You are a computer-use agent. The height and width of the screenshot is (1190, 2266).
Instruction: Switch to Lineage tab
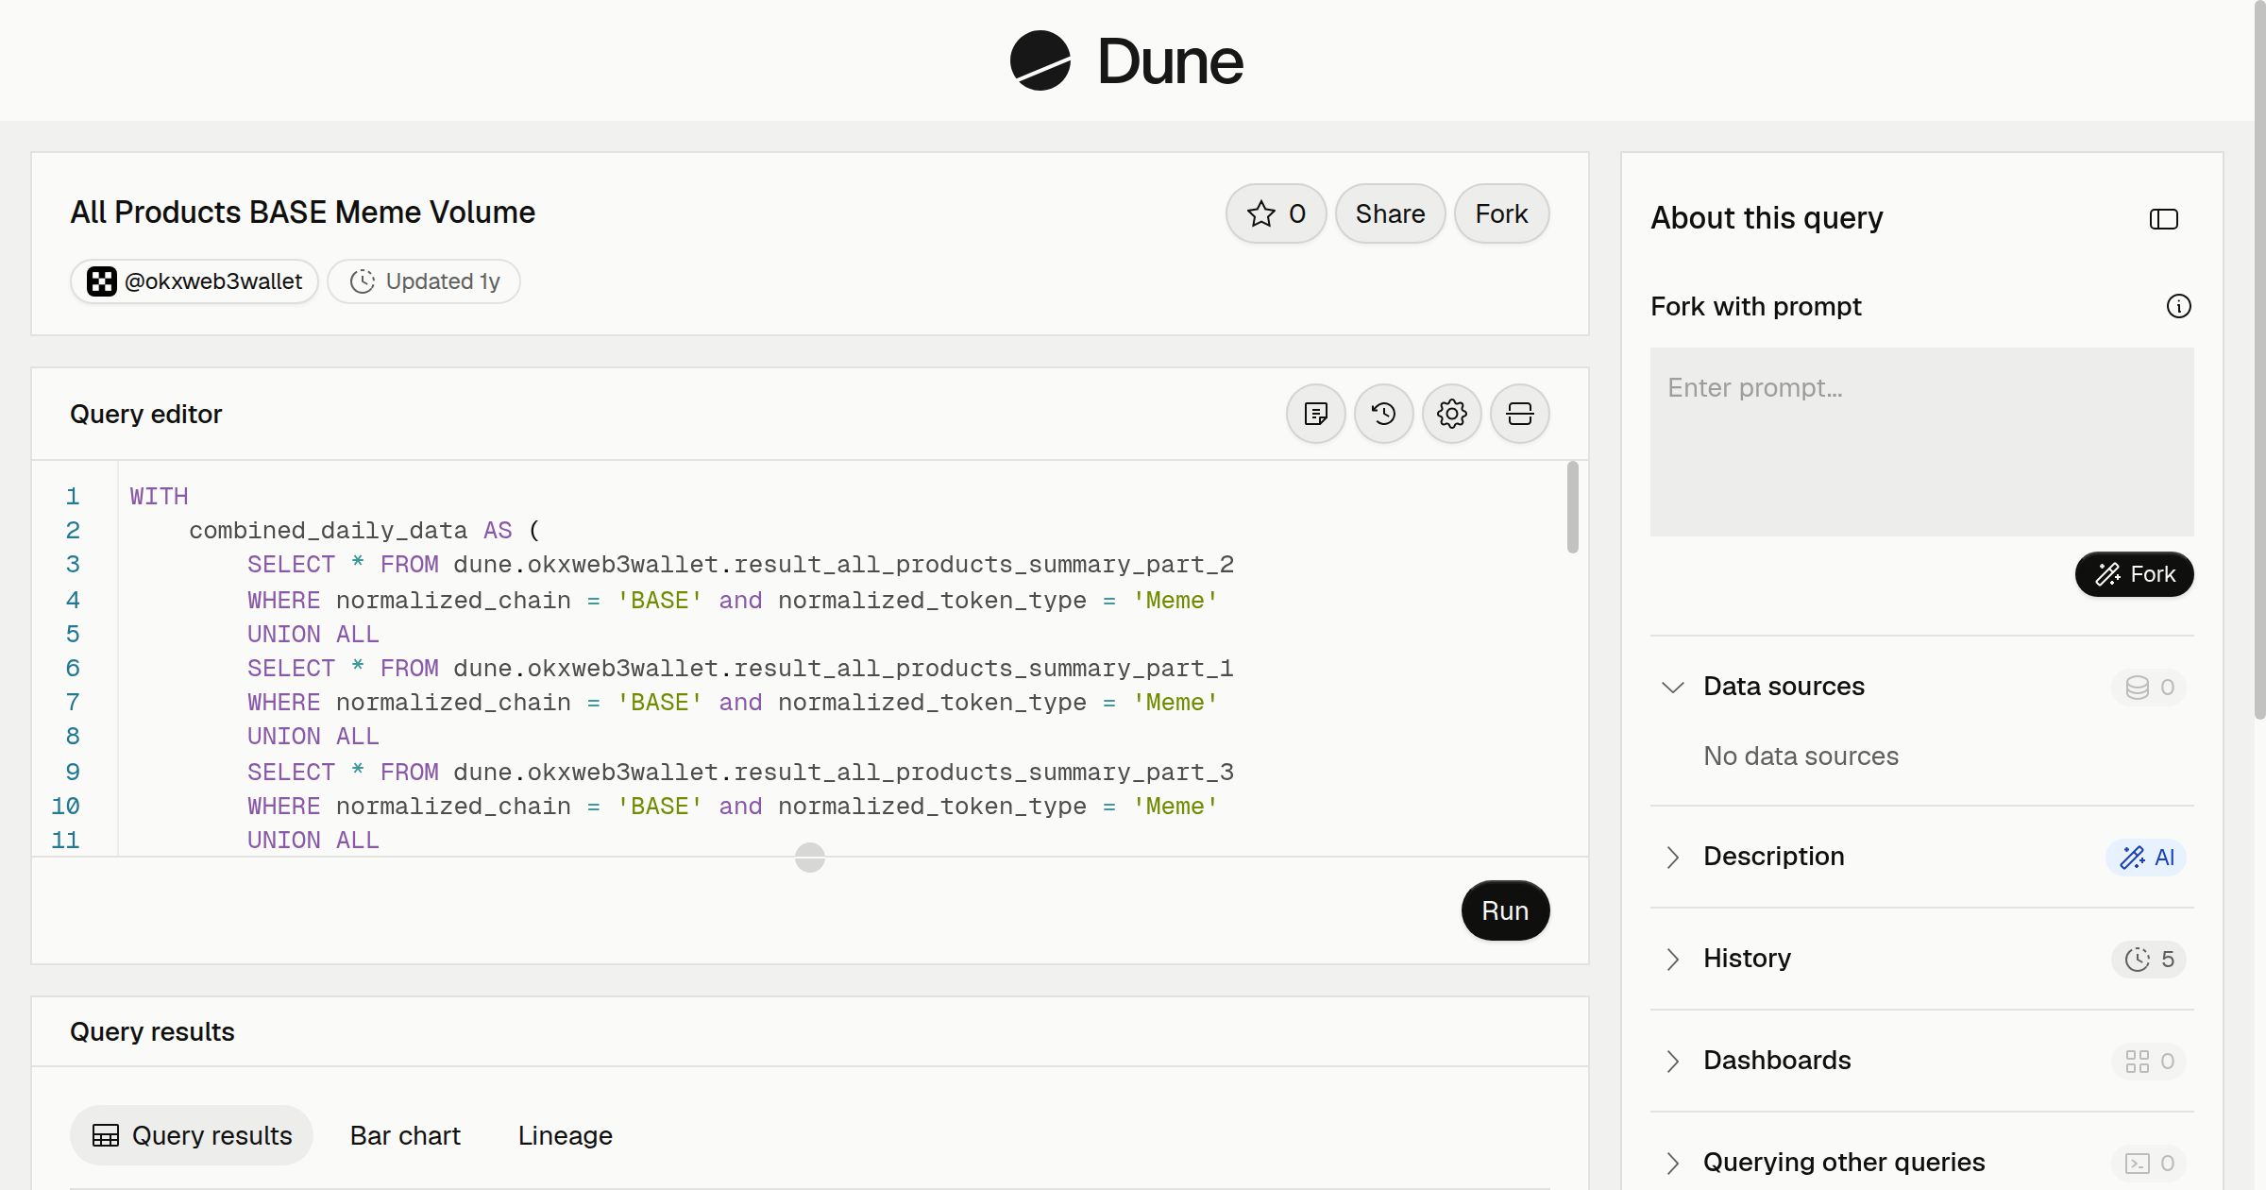tap(565, 1135)
